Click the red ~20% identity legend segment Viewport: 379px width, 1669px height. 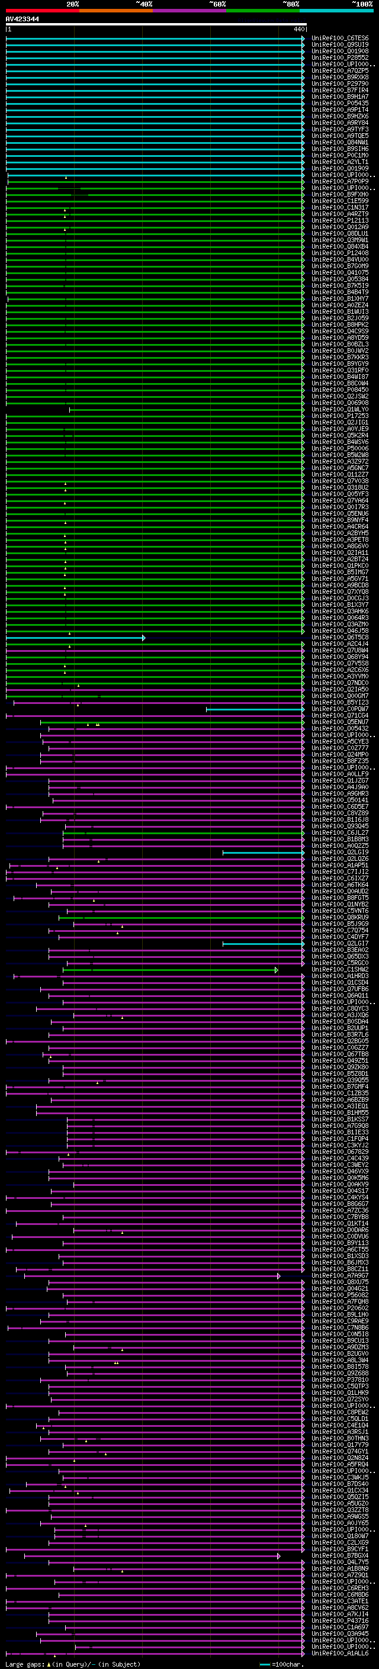click(x=42, y=11)
